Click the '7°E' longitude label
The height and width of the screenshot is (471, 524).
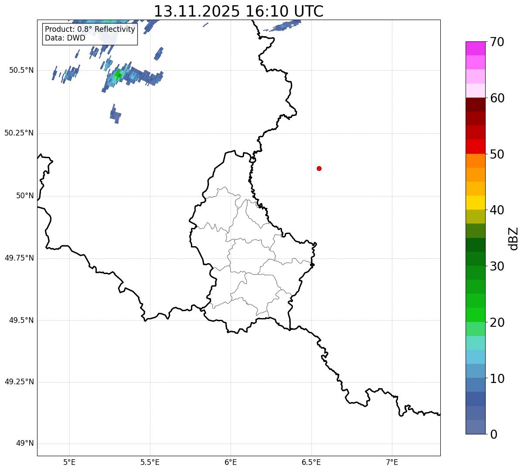click(x=392, y=462)
